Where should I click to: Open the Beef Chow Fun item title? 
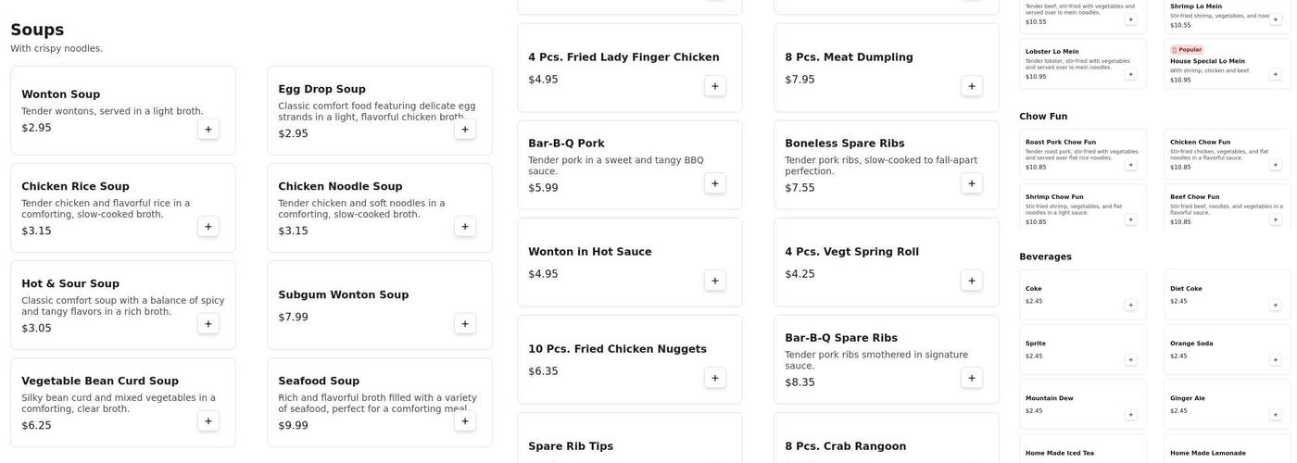pyautogui.click(x=1194, y=196)
